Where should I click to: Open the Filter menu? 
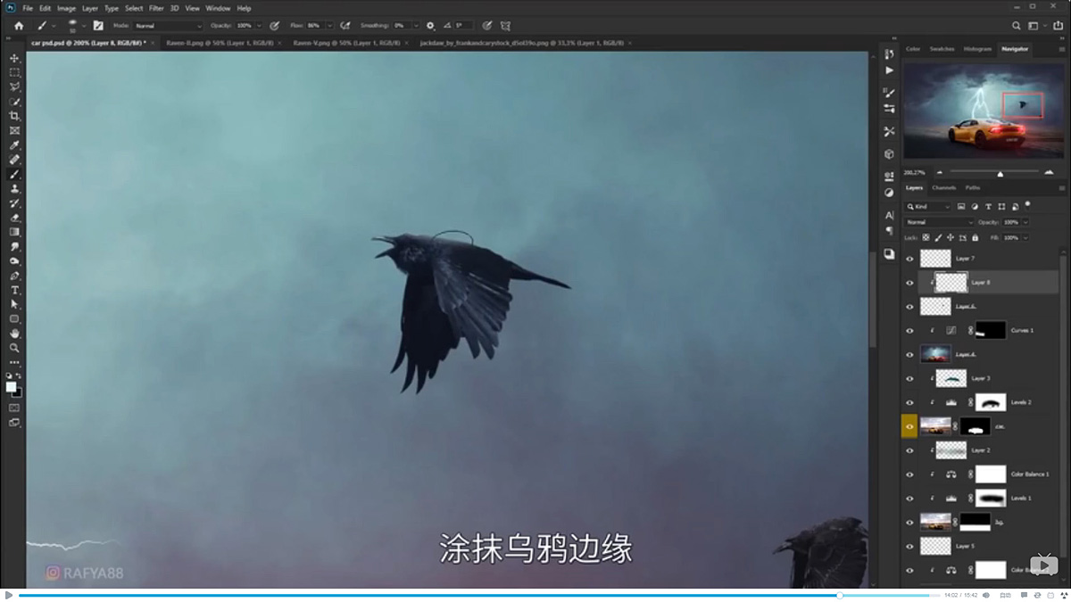pyautogui.click(x=156, y=7)
